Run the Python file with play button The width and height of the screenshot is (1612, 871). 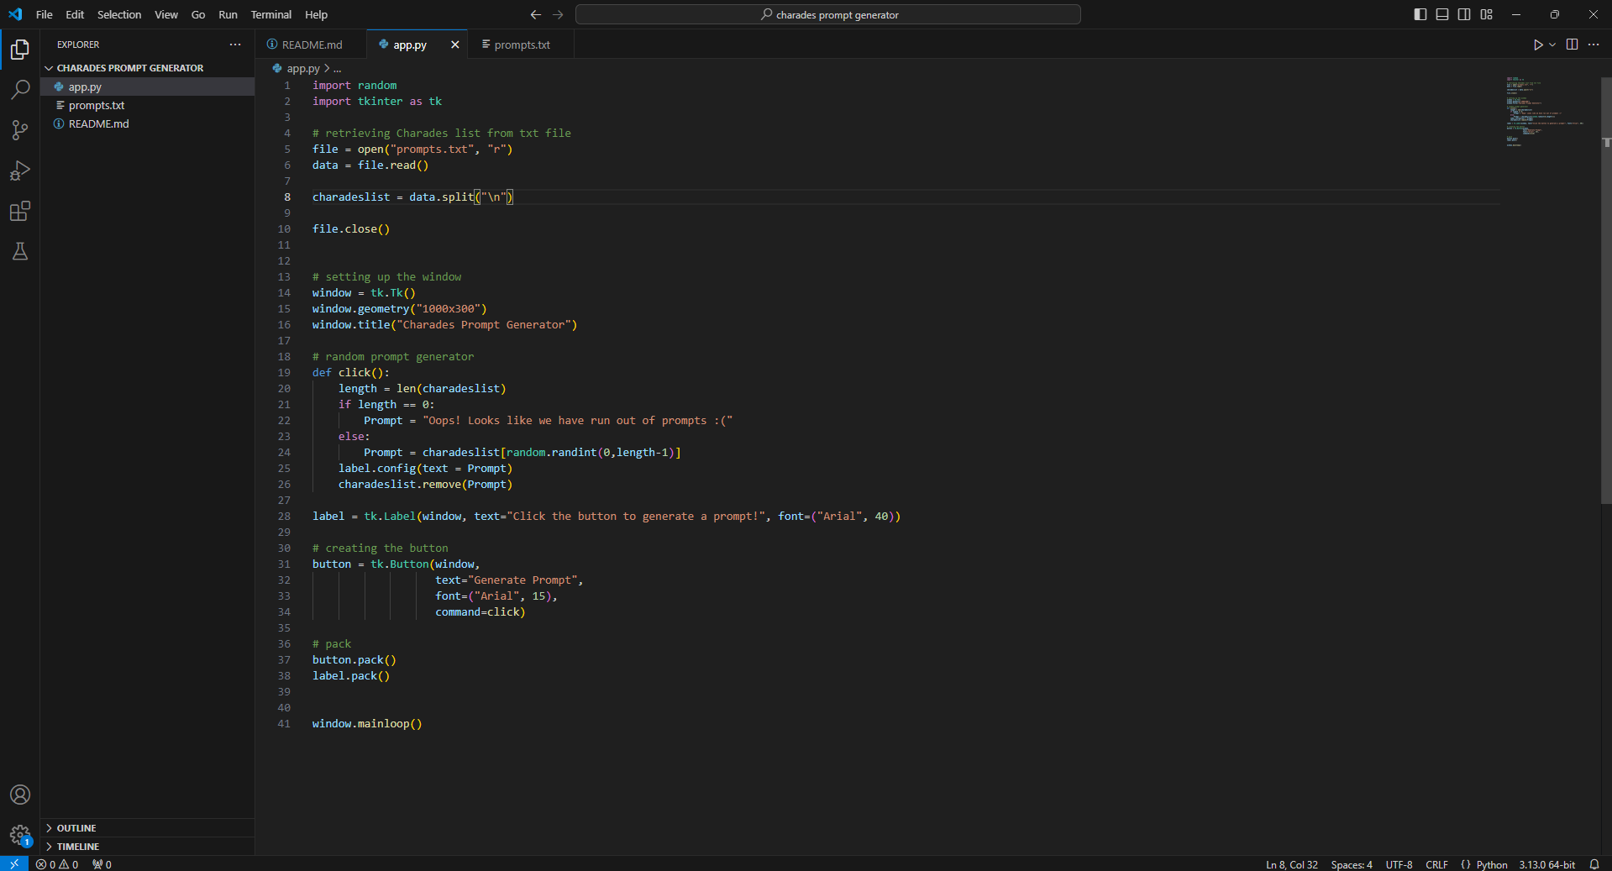point(1537,45)
